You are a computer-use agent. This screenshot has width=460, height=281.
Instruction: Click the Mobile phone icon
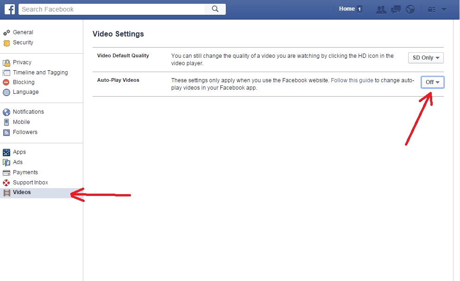pos(6,122)
